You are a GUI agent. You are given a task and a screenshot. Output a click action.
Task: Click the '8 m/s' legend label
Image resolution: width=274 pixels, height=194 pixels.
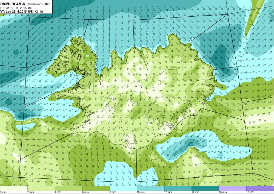click(x=113, y=192)
